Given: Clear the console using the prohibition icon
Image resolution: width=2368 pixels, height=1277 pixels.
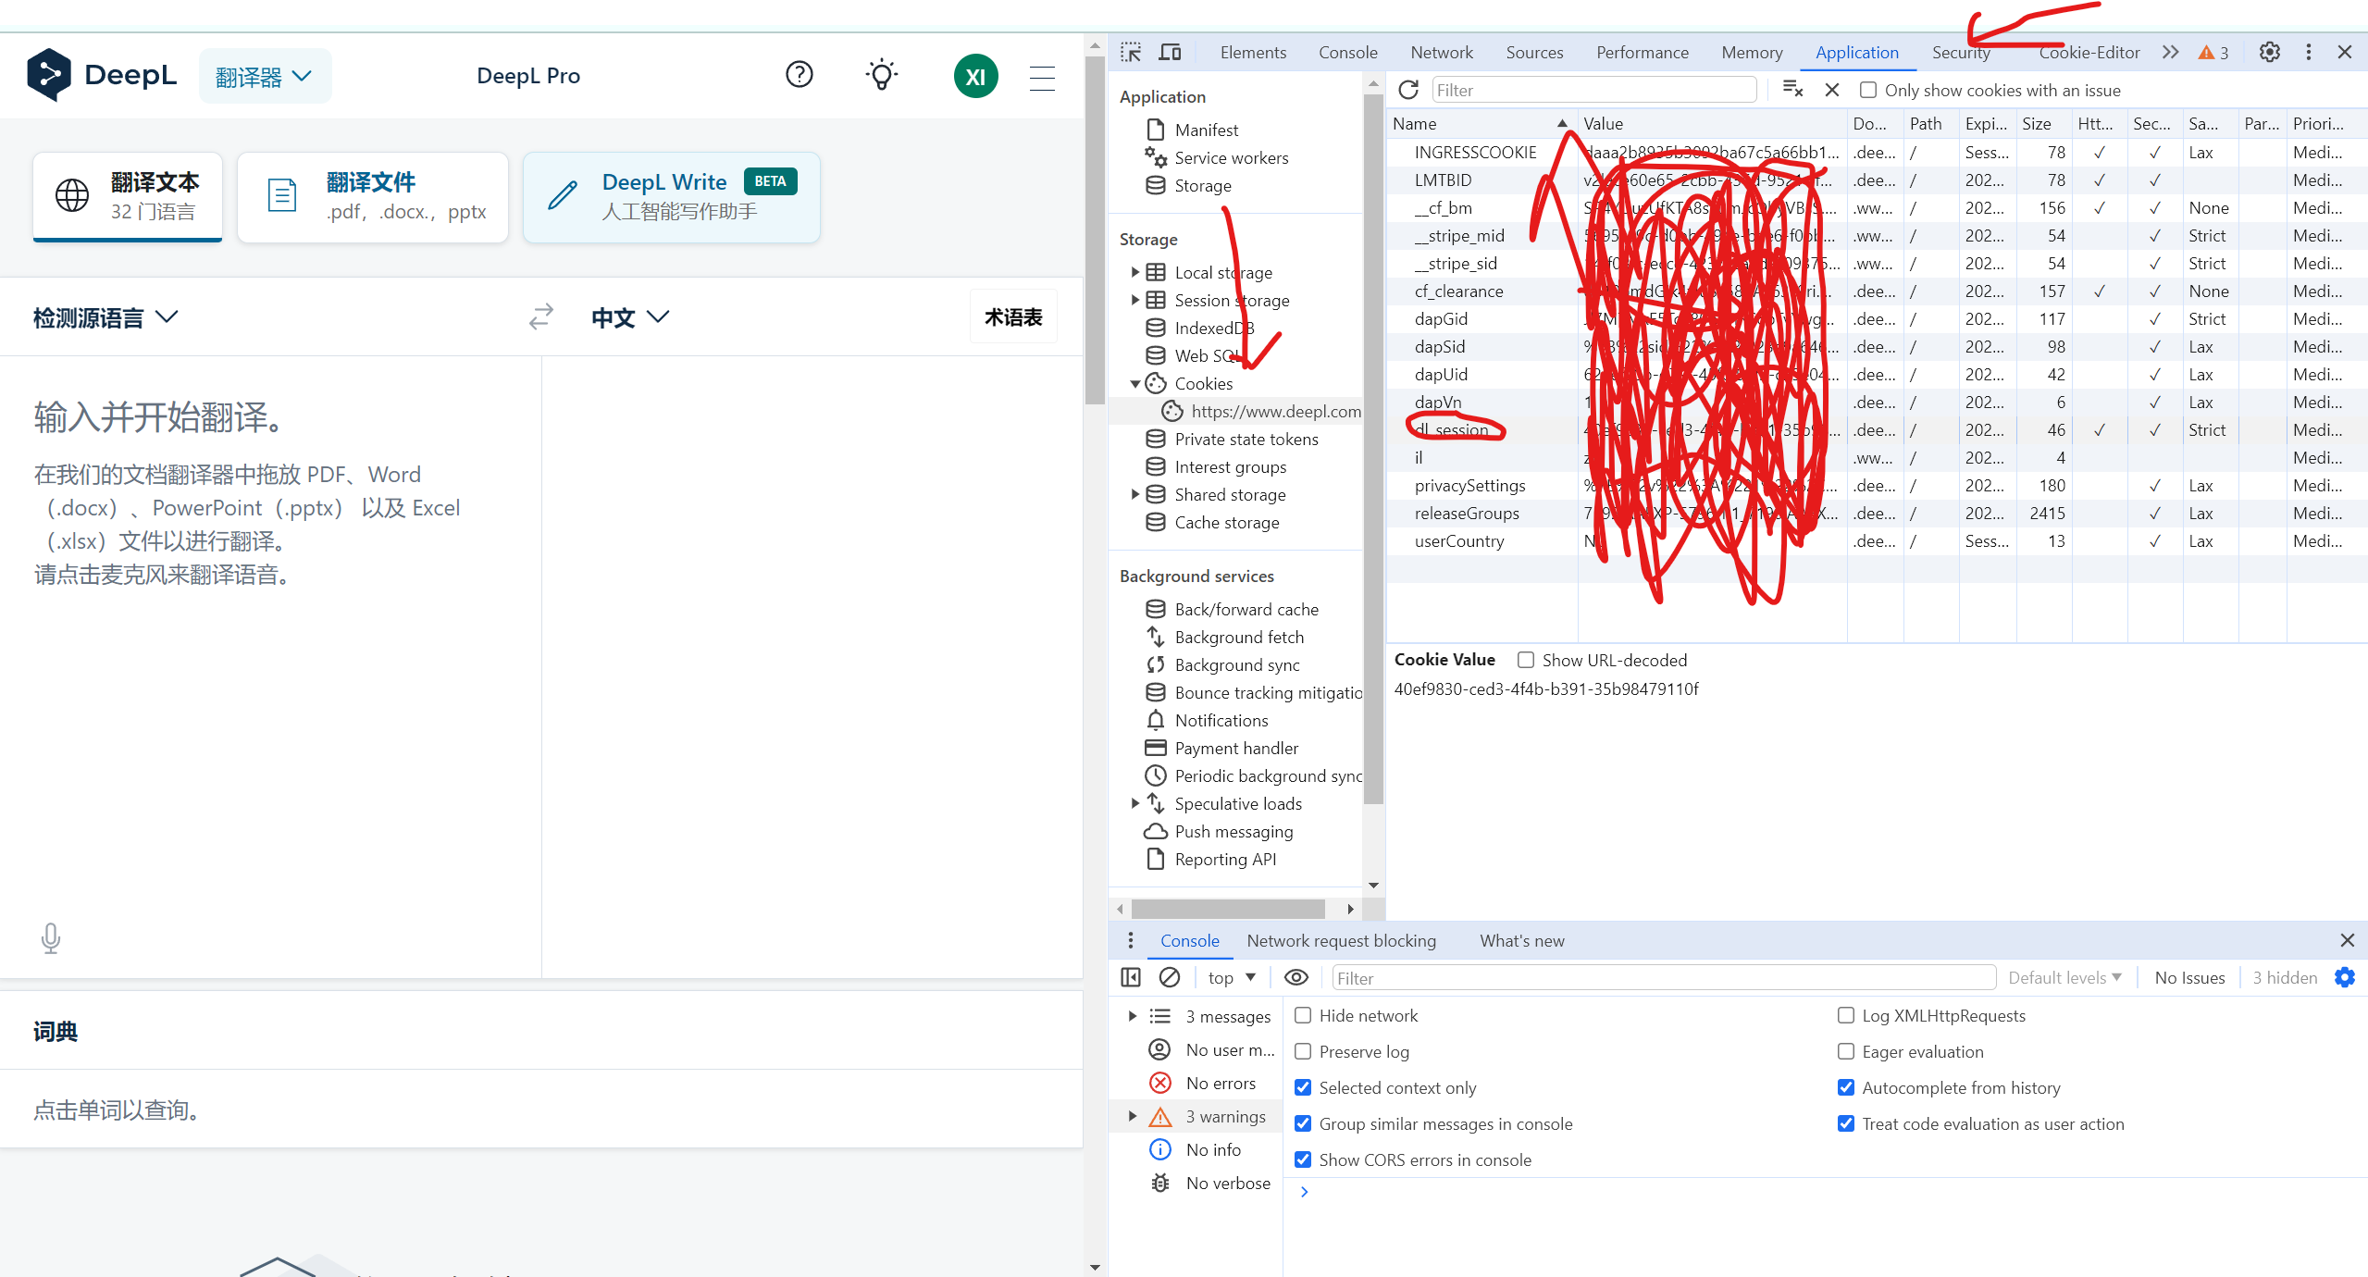Looking at the screenshot, I should click(1169, 977).
